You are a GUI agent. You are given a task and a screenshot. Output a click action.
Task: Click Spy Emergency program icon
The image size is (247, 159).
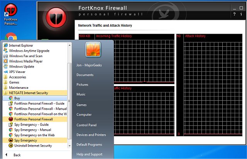11,140
